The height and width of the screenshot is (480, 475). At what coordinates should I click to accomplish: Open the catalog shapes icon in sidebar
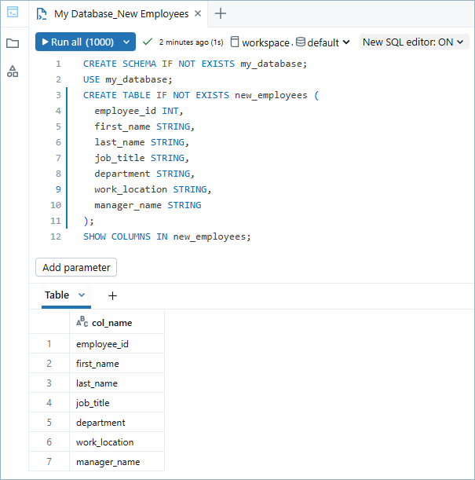[13, 71]
